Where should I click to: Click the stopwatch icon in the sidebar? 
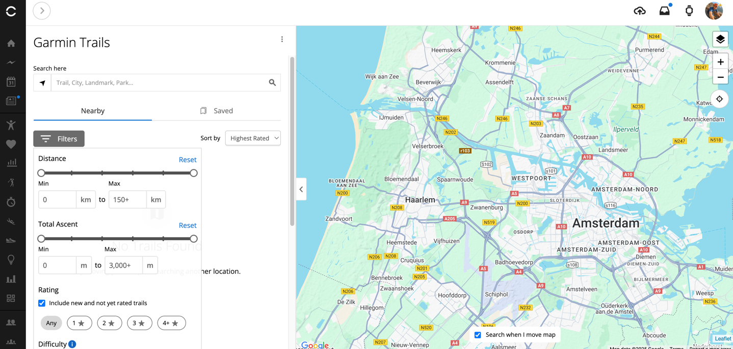(11, 202)
